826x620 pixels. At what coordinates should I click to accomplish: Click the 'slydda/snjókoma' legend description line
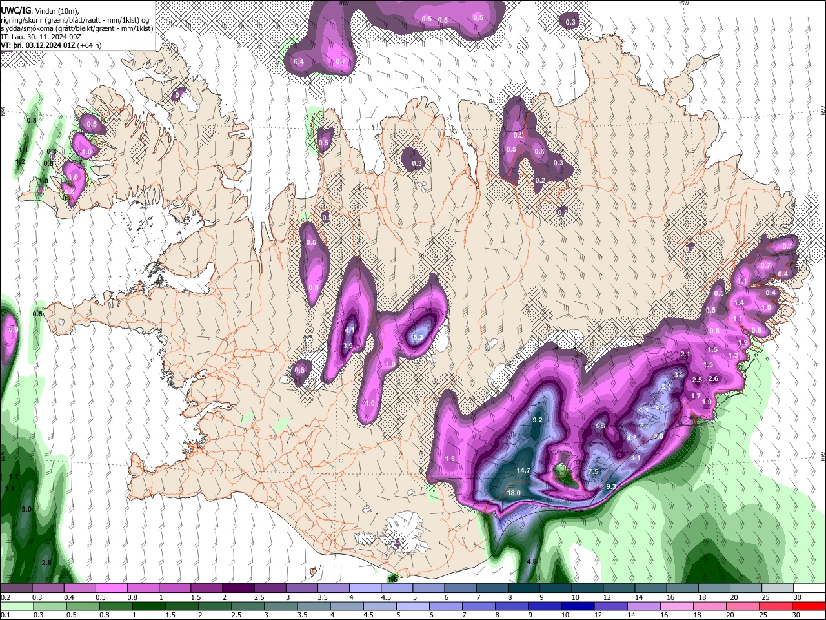click(x=77, y=28)
